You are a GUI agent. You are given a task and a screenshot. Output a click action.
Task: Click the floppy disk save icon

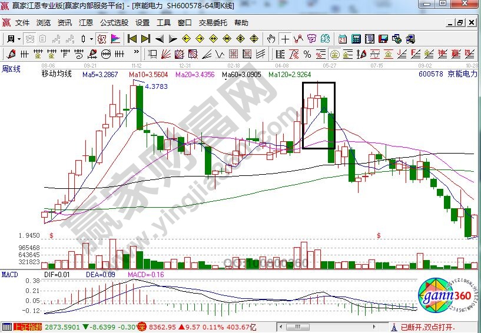(x=384, y=39)
